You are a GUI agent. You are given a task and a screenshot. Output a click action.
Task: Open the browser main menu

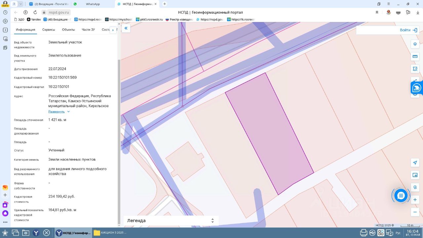[389, 4]
